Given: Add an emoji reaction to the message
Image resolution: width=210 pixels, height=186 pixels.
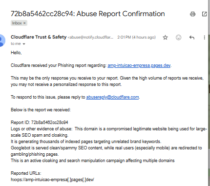Looking at the screenshot, I should click(178, 38).
